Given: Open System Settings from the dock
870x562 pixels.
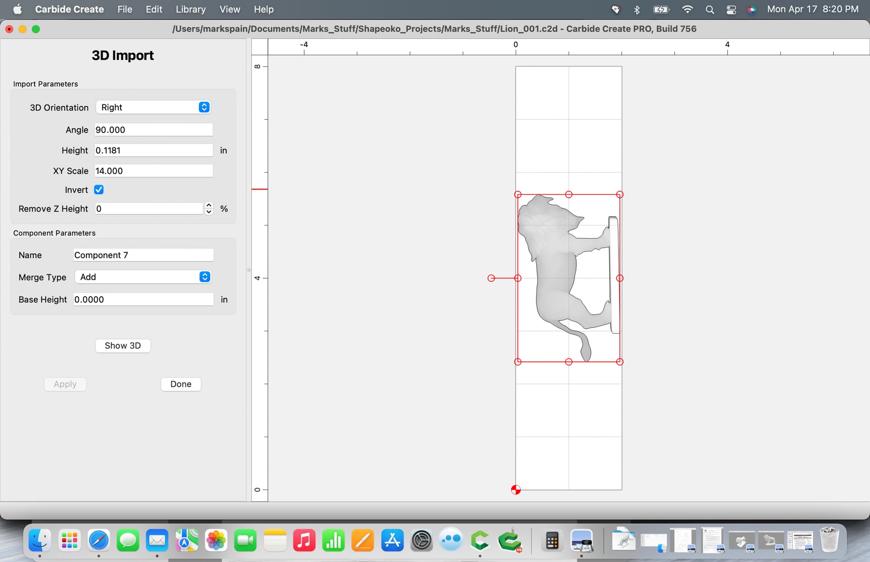Looking at the screenshot, I should (x=421, y=540).
